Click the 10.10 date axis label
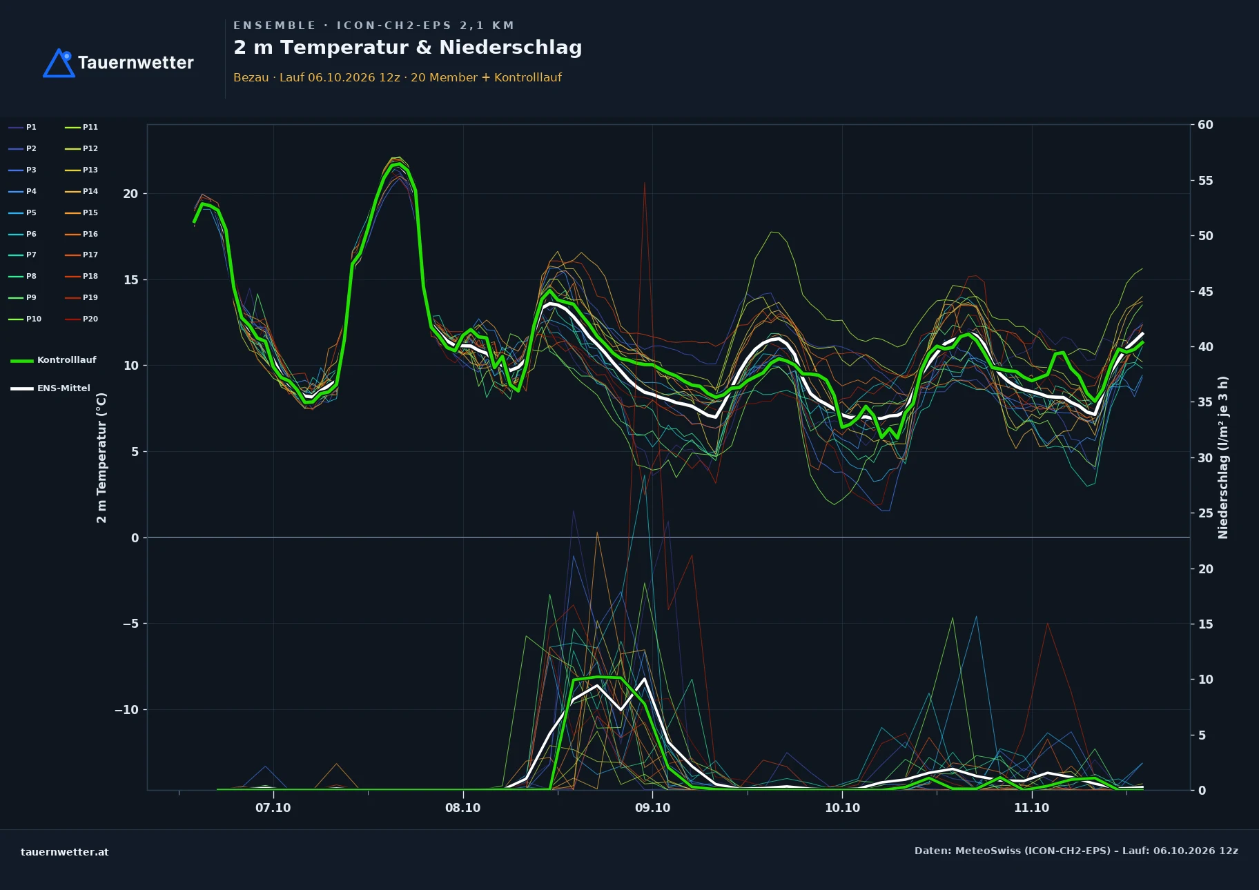Viewport: 1259px width, 890px height. (x=842, y=808)
